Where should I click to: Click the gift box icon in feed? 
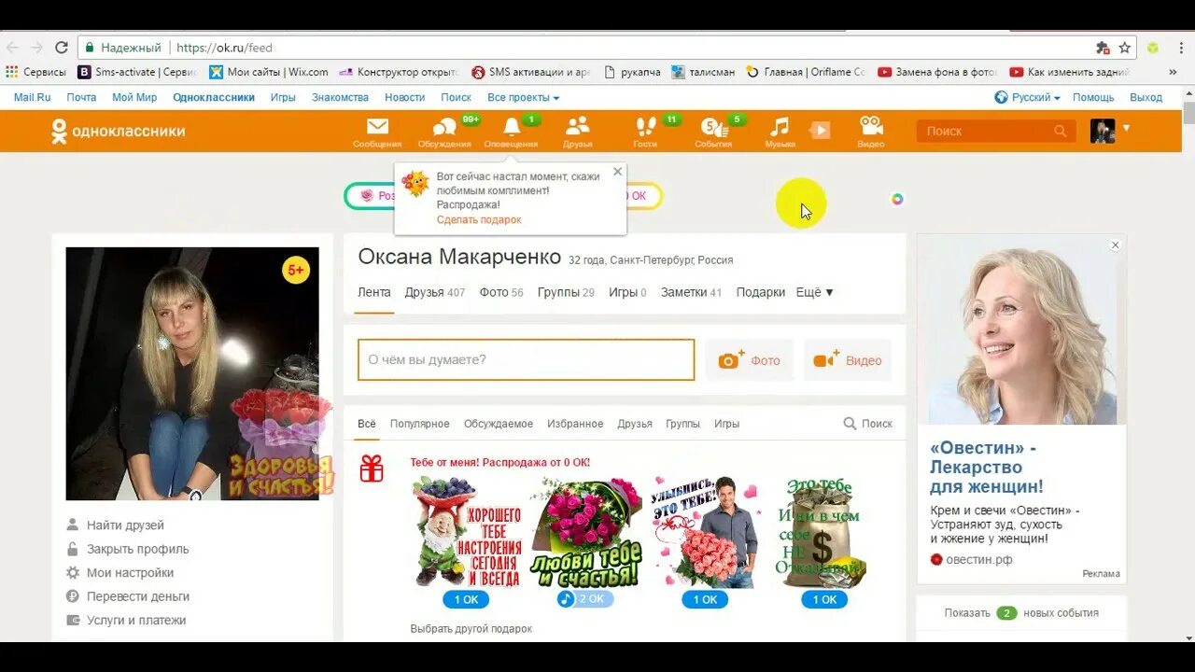[x=372, y=469]
